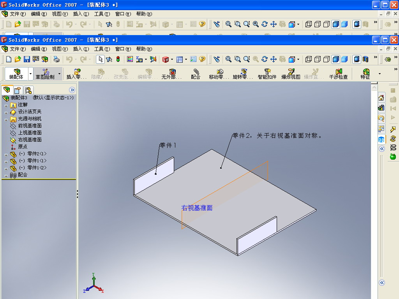Switch to the FeatureManager design tree tab
399x299 pixels.
(x=7, y=90)
